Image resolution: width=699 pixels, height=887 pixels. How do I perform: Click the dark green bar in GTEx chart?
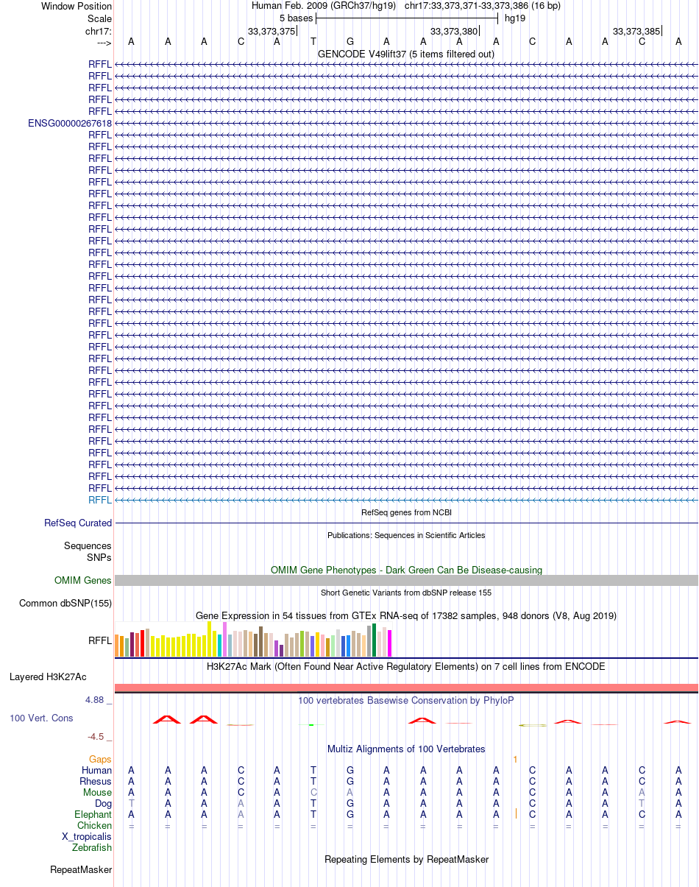(375, 640)
